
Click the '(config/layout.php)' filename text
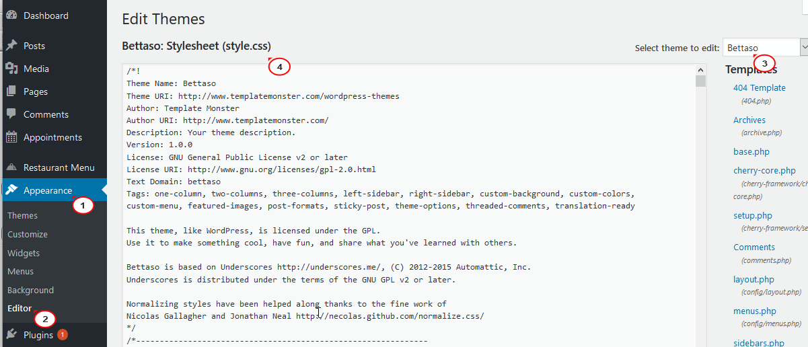(x=771, y=293)
